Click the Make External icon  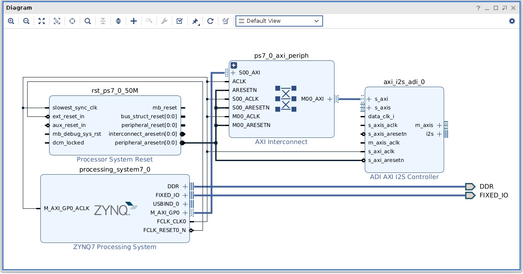[x=149, y=21]
